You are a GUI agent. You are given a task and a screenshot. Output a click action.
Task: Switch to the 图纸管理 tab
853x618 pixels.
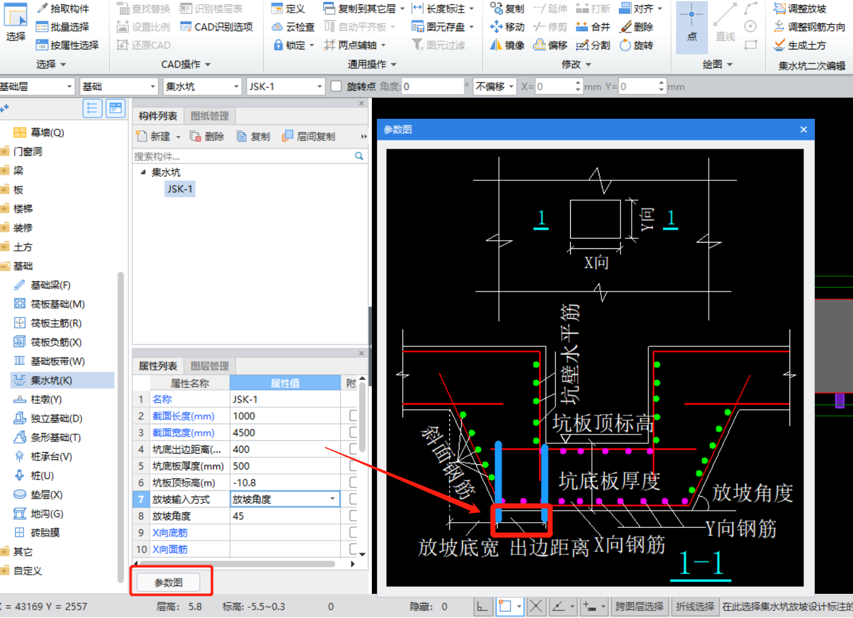click(210, 116)
